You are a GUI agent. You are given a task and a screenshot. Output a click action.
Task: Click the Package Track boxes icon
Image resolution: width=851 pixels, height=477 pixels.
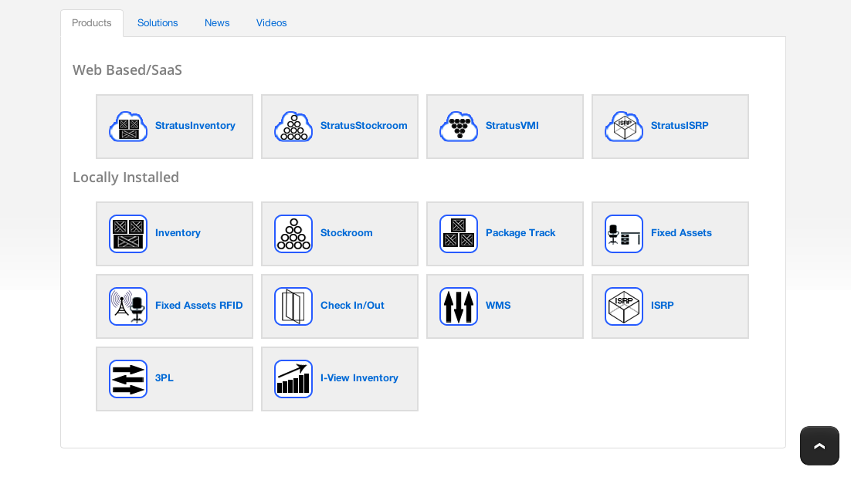(459, 234)
